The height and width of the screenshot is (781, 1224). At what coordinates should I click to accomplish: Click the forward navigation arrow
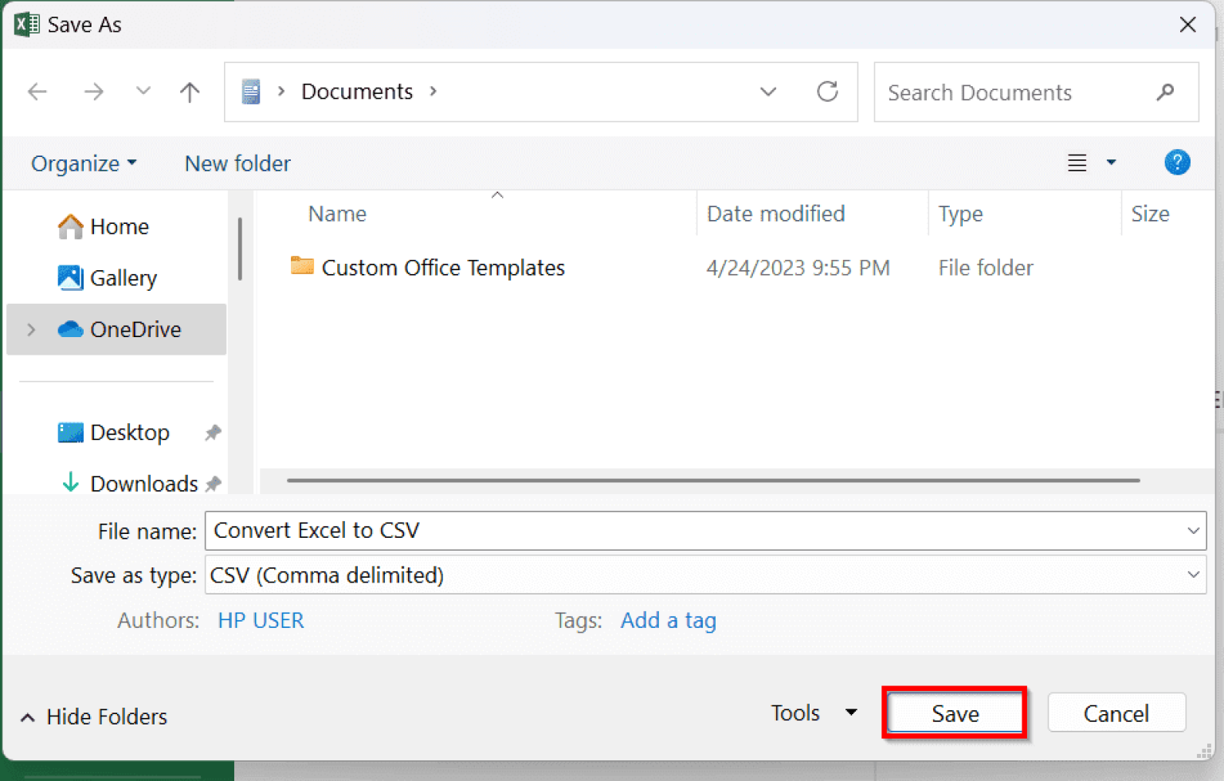pyautogui.click(x=94, y=92)
